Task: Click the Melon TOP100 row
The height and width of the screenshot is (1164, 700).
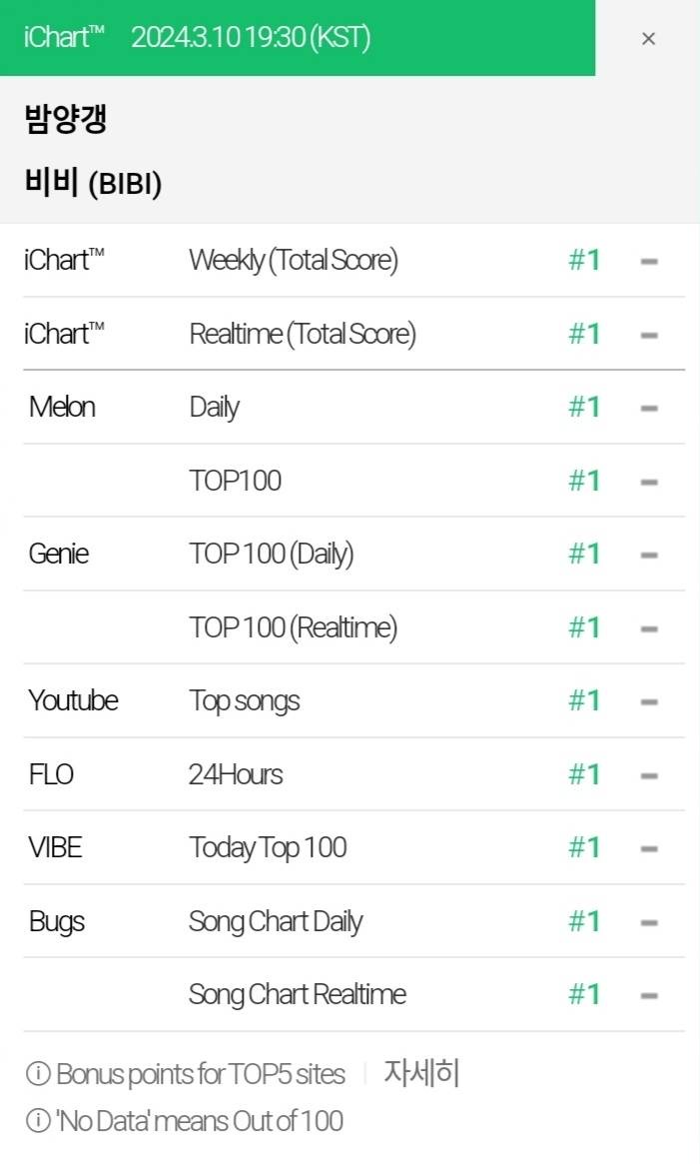Action: pyautogui.click(x=354, y=481)
